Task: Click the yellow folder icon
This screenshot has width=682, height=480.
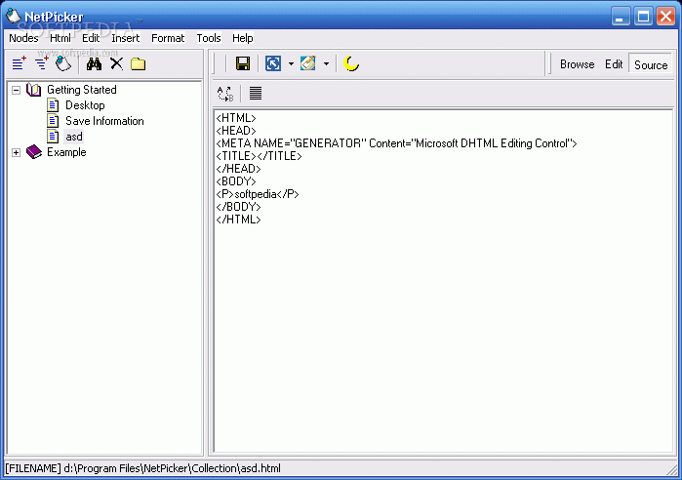Action: (x=138, y=64)
